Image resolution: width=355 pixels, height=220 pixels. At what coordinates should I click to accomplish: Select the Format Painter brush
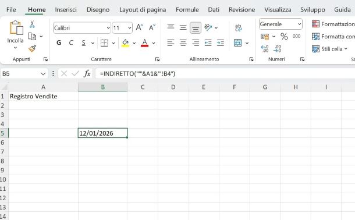pos(32,48)
